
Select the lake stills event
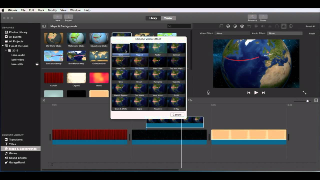coord(17,64)
